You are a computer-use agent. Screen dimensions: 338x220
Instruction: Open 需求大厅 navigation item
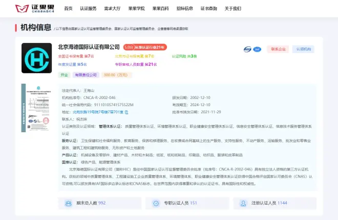coord(112,9)
